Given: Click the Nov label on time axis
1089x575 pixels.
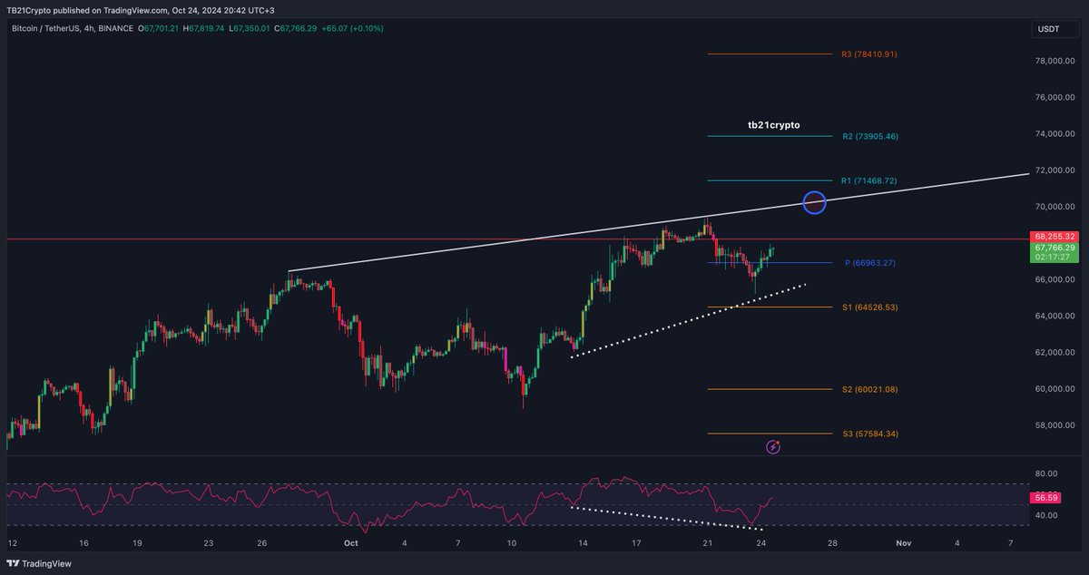Looking at the screenshot, I should (902, 542).
